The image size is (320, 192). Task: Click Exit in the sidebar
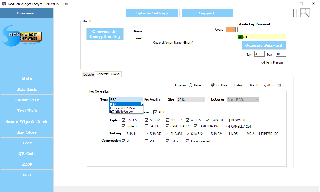pyautogui.click(x=27, y=175)
